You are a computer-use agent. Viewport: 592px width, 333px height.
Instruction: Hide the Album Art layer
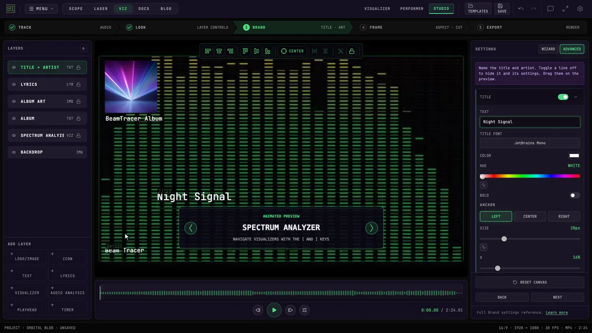(x=14, y=101)
